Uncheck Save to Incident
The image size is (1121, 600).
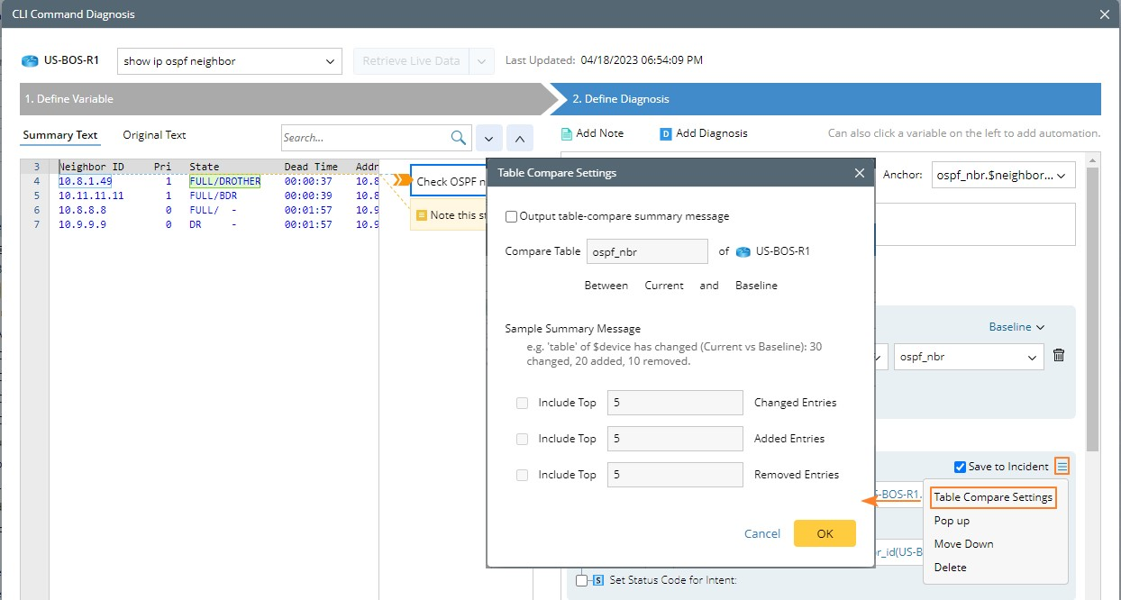pos(960,467)
